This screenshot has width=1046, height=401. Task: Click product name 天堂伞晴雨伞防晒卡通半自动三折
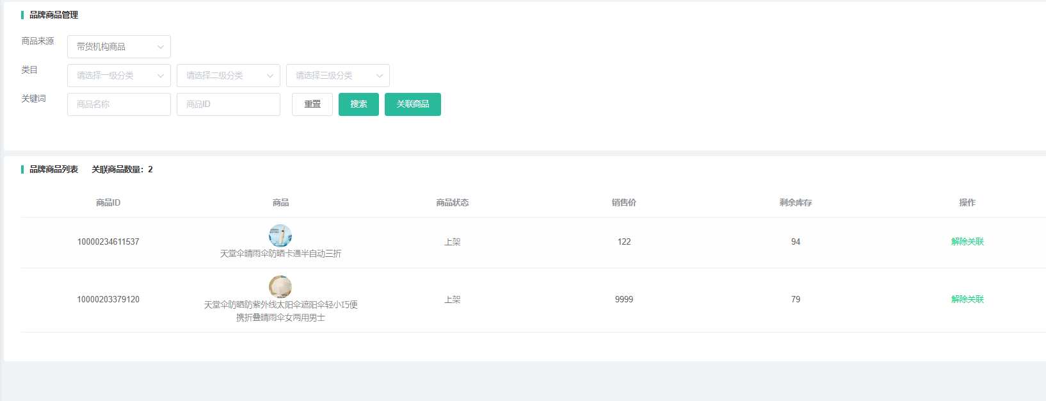coord(280,254)
